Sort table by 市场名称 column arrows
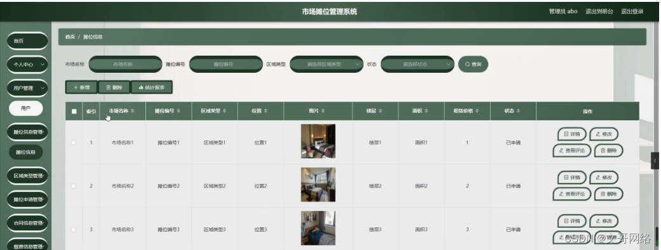 pos(133,111)
